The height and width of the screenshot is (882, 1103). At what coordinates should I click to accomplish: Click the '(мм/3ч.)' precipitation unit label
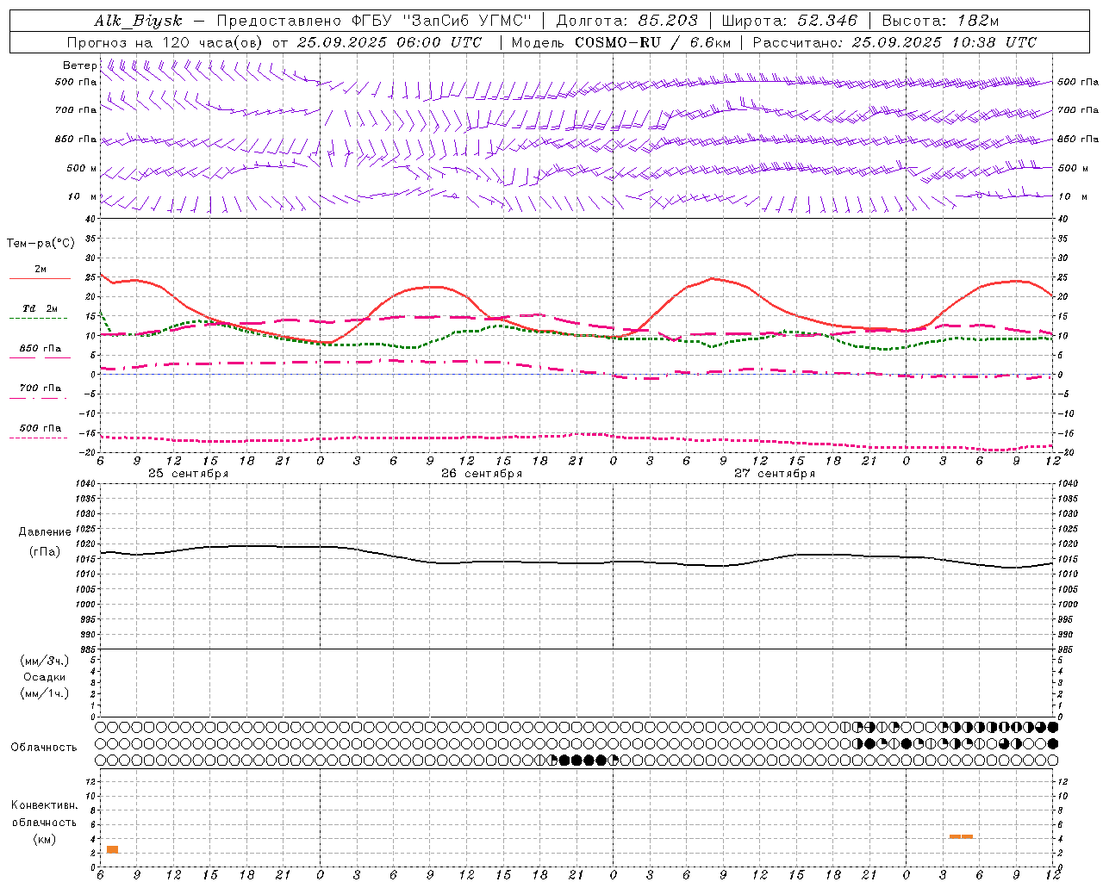pos(45,661)
